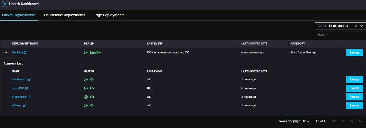Click Events button for Hikvision deployment

click(354, 53)
